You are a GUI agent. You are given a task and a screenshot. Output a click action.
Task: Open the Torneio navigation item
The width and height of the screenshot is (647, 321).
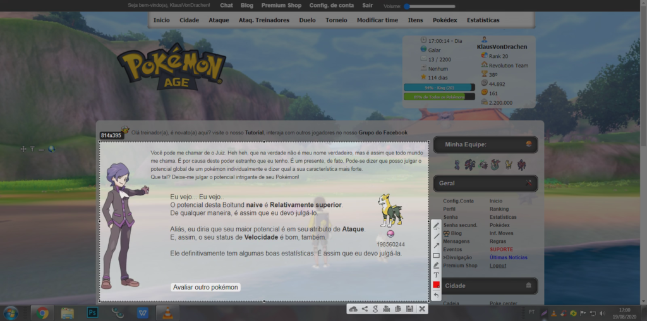point(336,20)
